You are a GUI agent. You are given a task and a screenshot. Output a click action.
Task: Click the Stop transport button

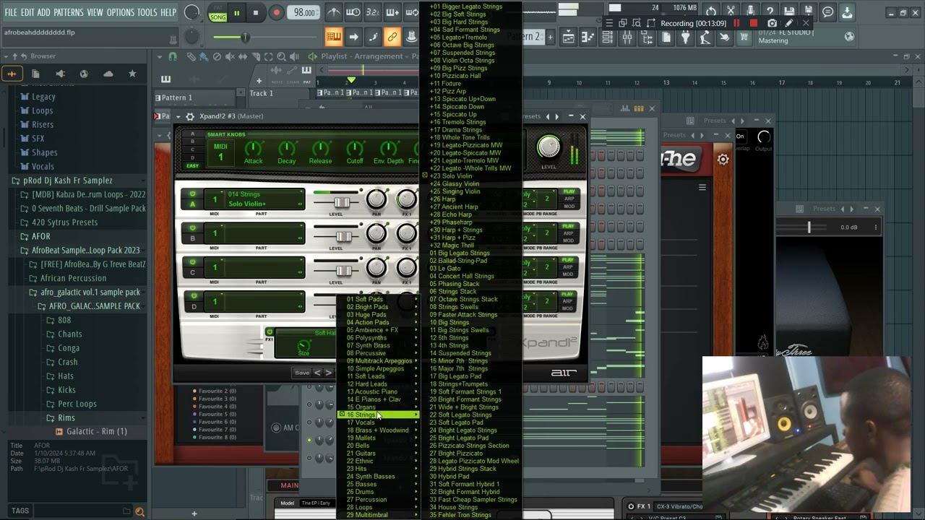click(255, 12)
